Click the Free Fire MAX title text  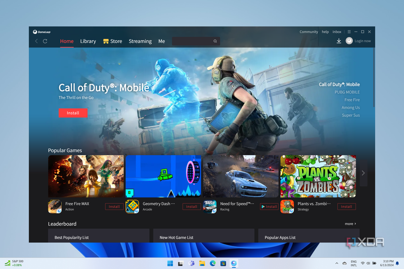77,204
